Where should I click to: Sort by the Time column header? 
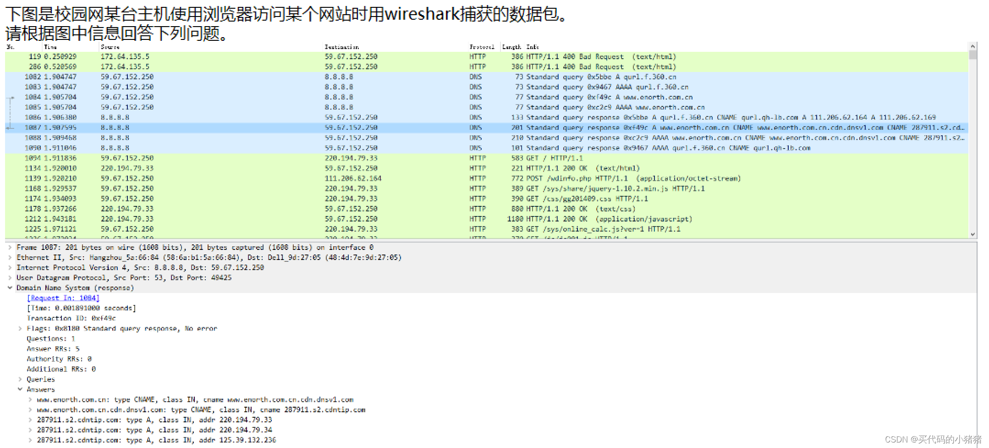click(50, 47)
